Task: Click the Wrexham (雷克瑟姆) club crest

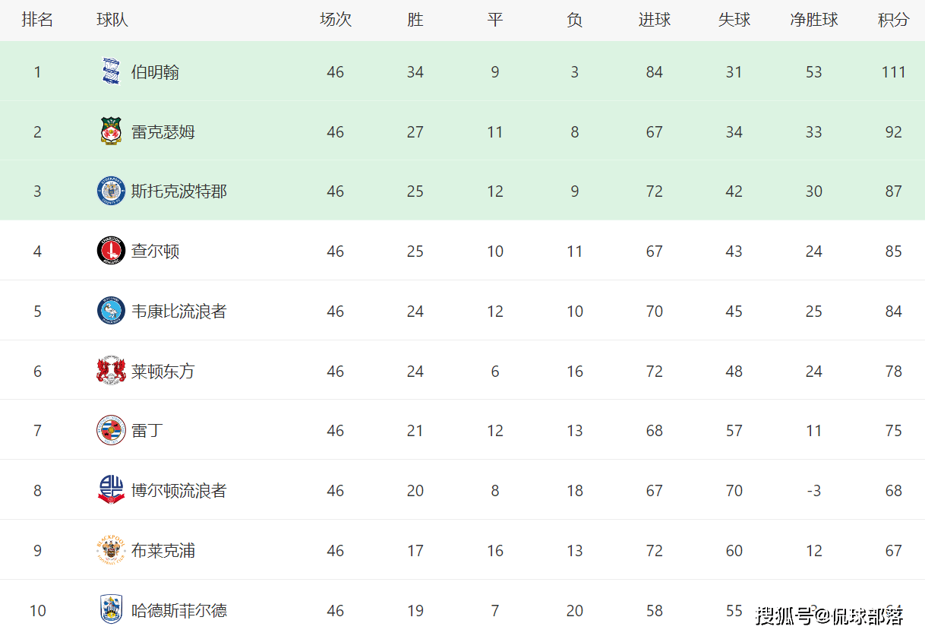Action: coord(111,131)
